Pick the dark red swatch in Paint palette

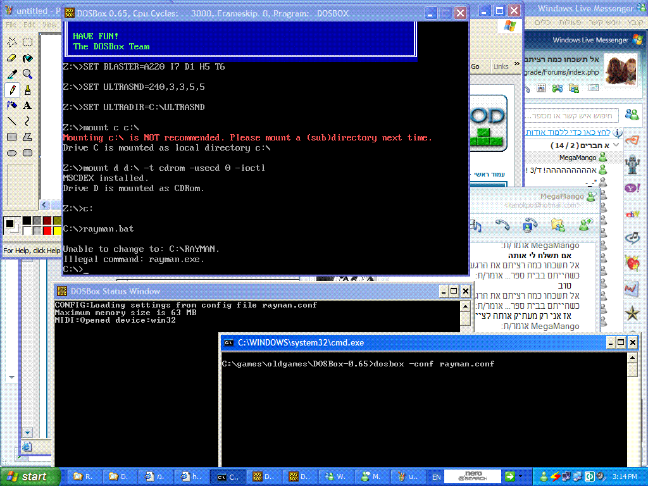point(47,221)
